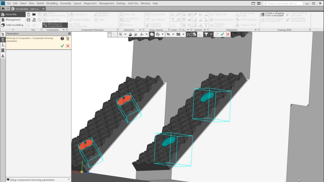Toggle the hide objects eye icon
The height and width of the screenshot is (182, 324).
pos(168,34)
